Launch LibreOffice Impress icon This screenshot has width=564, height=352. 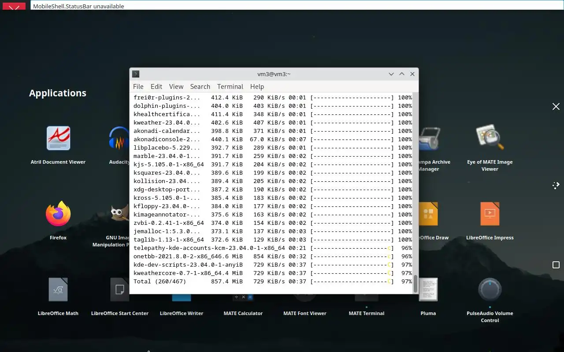490,214
